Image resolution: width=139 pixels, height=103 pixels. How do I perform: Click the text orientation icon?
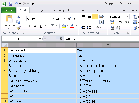pos(97,28)
